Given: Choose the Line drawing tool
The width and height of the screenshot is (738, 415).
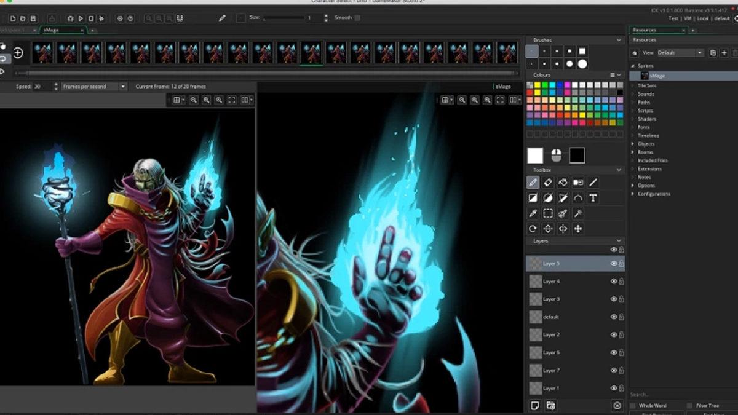Looking at the screenshot, I should click(x=593, y=183).
